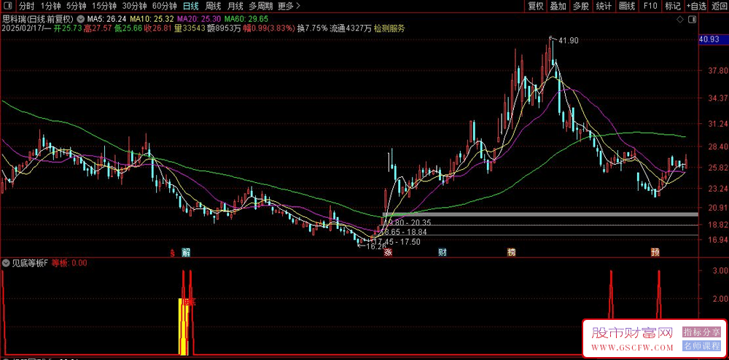Viewport: 729px width, 360px height.
Task: Select the 5分钟 period tab
Action: tap(76, 6)
